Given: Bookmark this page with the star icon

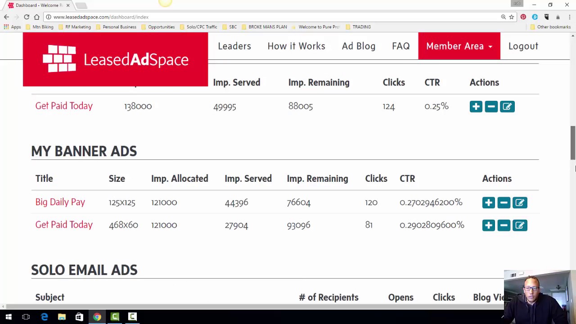Looking at the screenshot, I should pos(512,17).
